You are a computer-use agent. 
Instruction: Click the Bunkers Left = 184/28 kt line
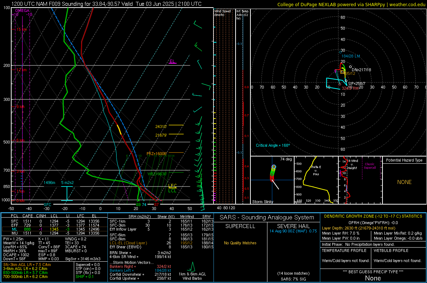[140, 270]
